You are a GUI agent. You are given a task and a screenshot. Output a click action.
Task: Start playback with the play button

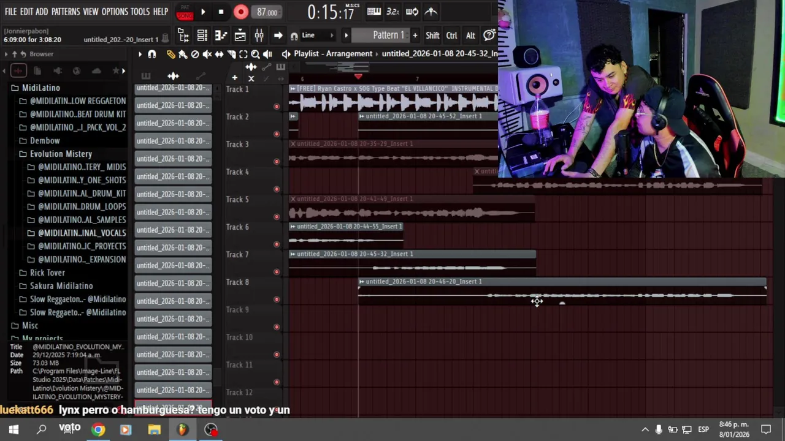click(203, 12)
